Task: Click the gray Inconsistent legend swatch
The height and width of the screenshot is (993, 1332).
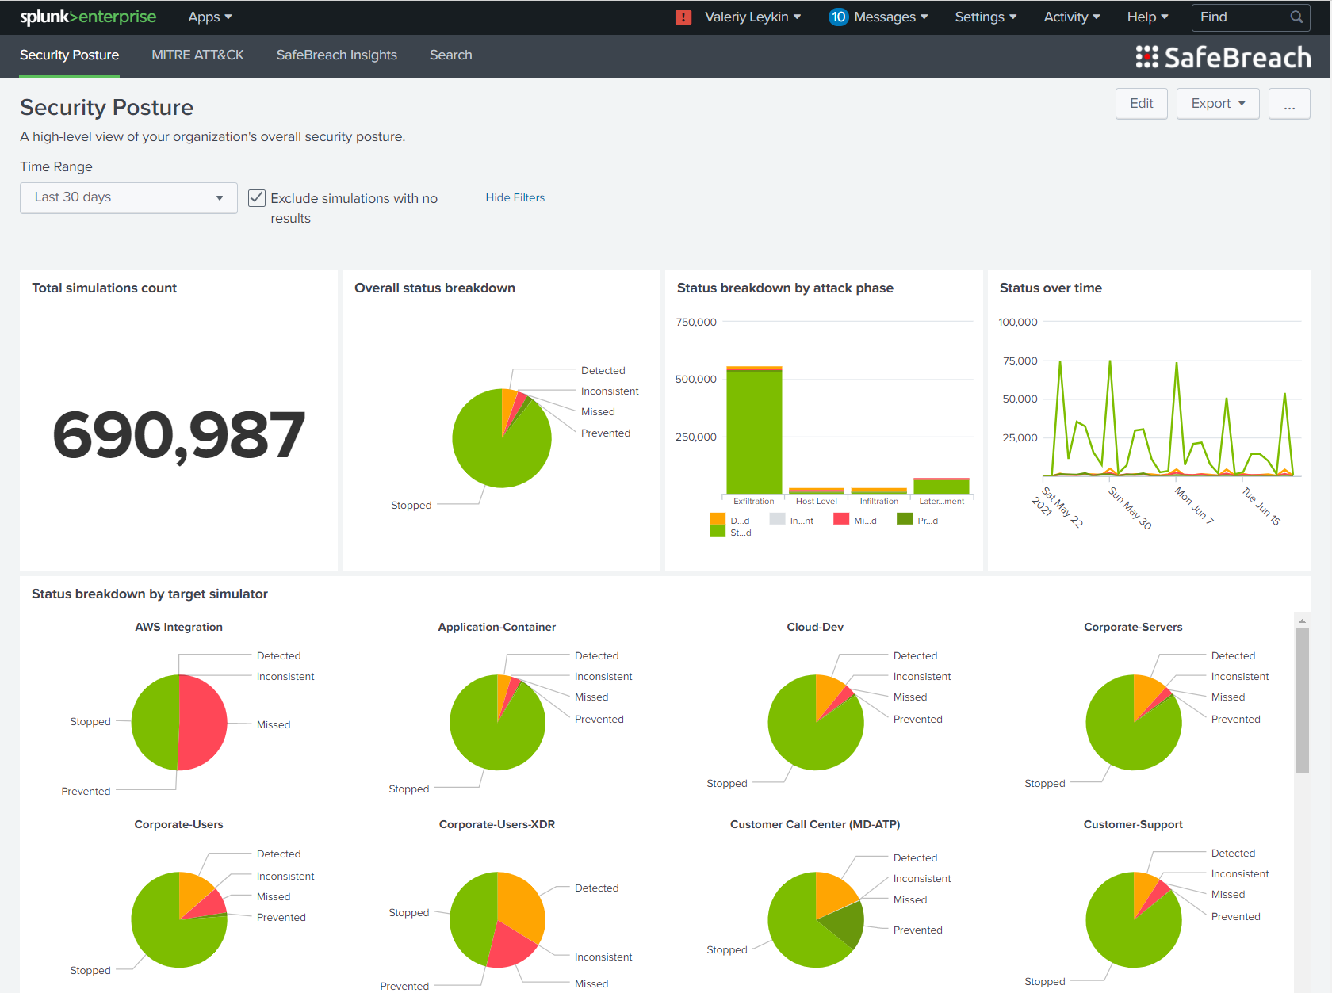Action: tap(777, 519)
